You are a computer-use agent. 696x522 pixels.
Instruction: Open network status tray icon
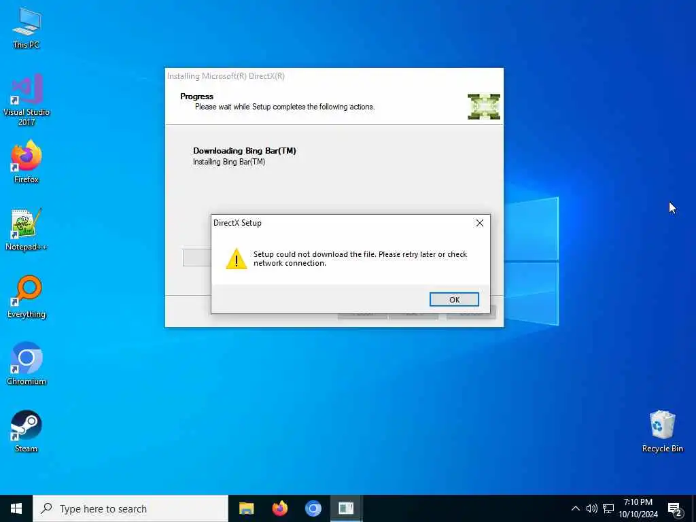coord(608,508)
